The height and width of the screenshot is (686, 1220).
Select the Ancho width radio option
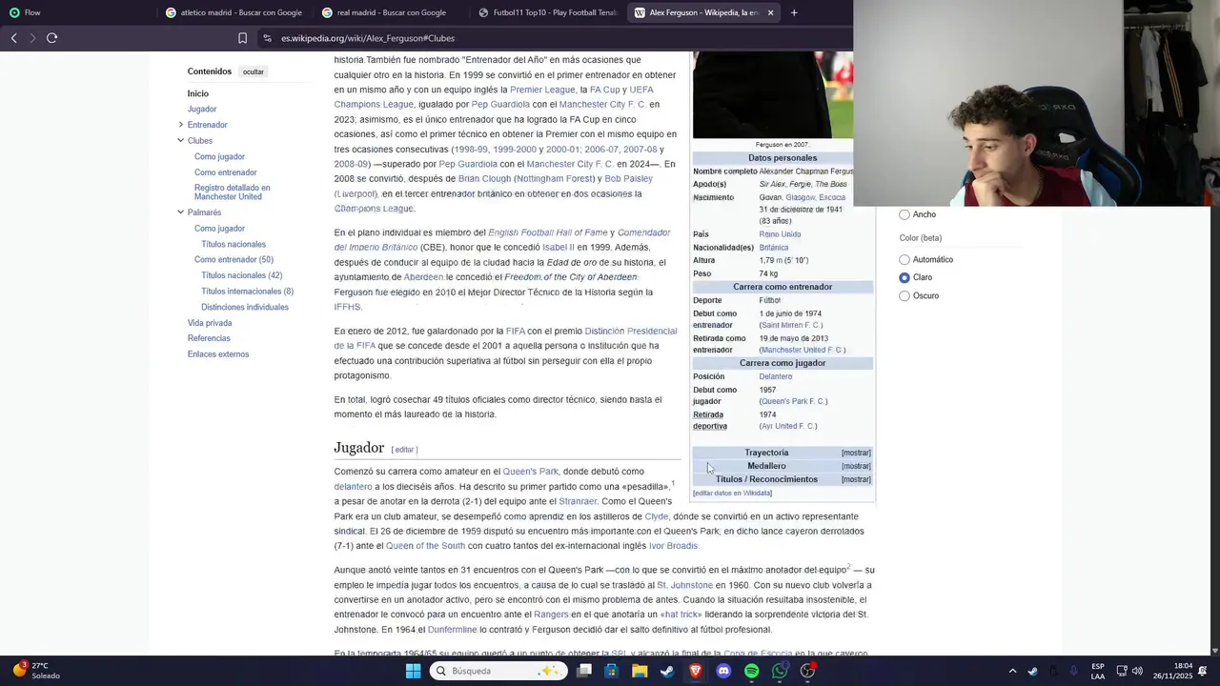905,214
